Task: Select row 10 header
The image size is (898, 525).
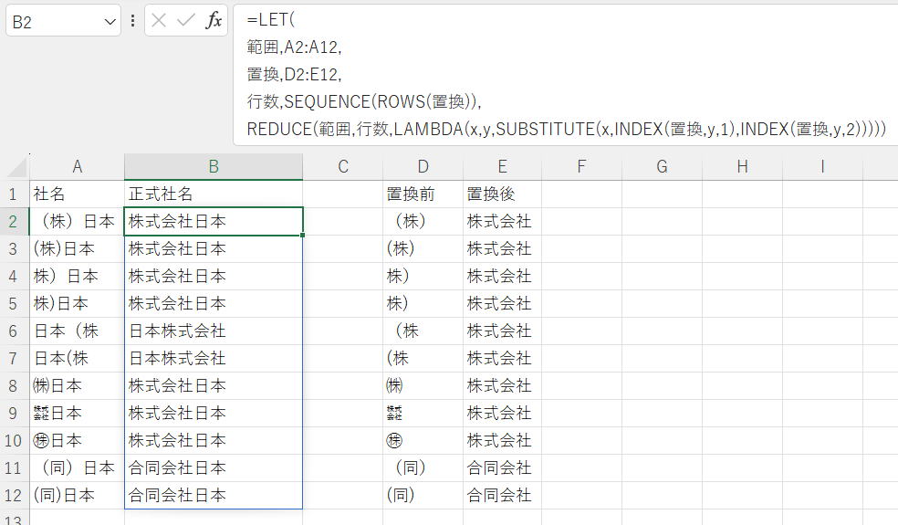Action: click(14, 441)
